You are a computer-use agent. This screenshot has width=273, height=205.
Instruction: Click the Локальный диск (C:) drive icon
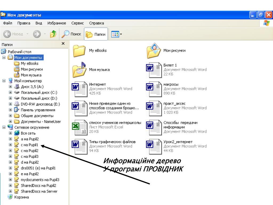click(x=17, y=92)
